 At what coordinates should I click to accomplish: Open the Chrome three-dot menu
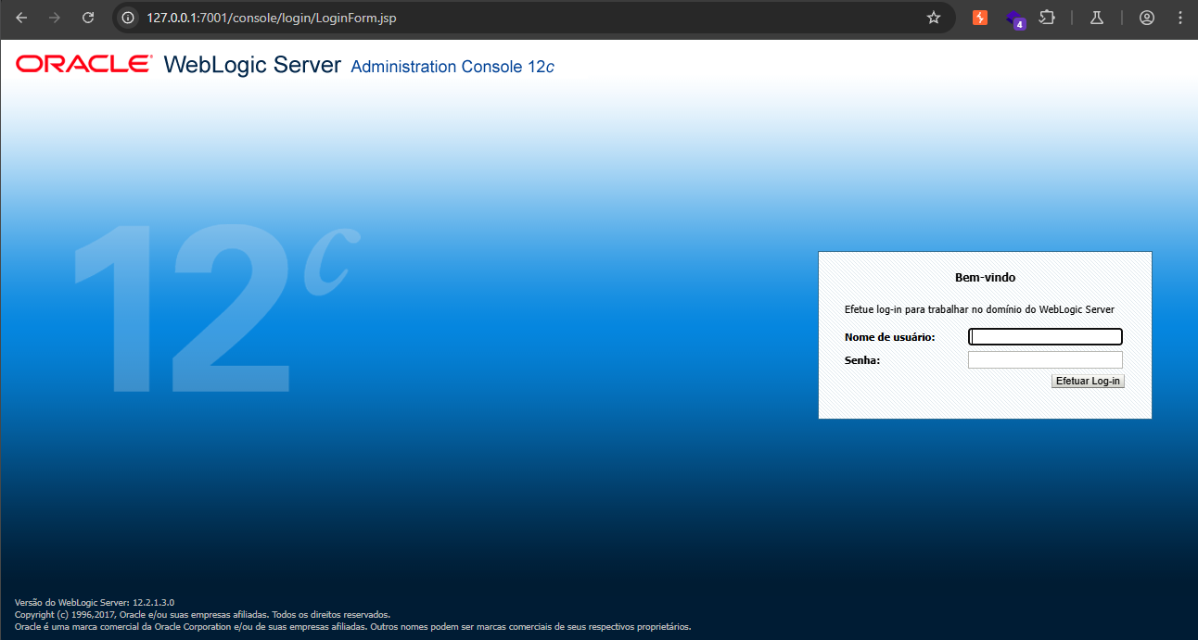[x=1179, y=18]
